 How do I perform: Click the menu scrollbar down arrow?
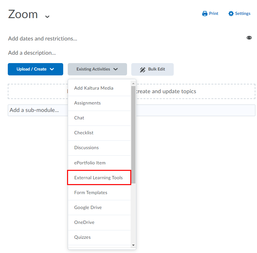[x=134, y=246]
